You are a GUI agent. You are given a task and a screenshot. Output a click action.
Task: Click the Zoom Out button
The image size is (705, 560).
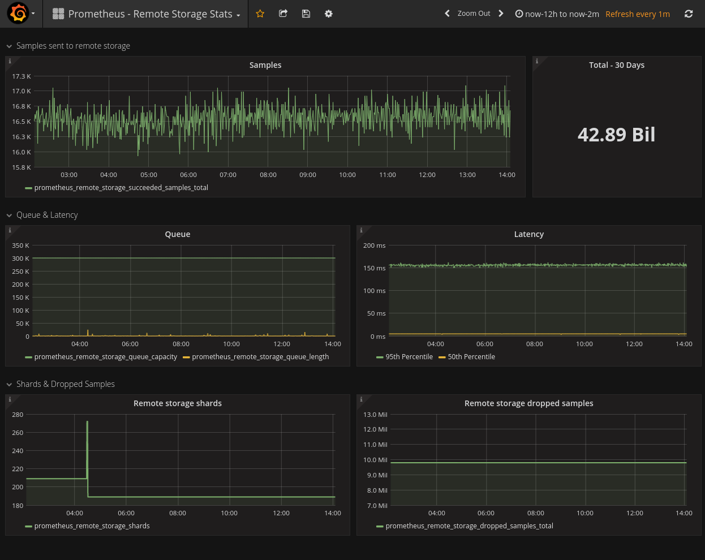coord(474,14)
